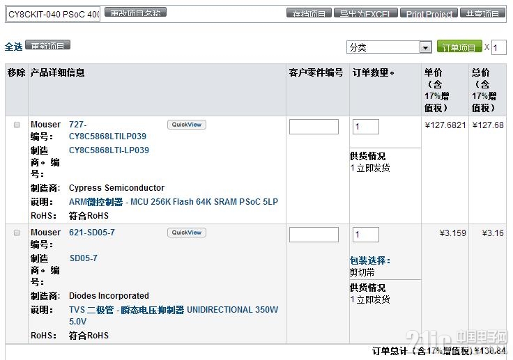This screenshot has height=360, width=513.
Task: Click the ¥127.6821 unit price
Action: (445, 125)
